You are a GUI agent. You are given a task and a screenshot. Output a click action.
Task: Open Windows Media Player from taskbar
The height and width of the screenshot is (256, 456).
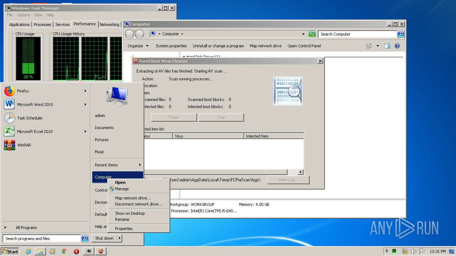coord(52,251)
